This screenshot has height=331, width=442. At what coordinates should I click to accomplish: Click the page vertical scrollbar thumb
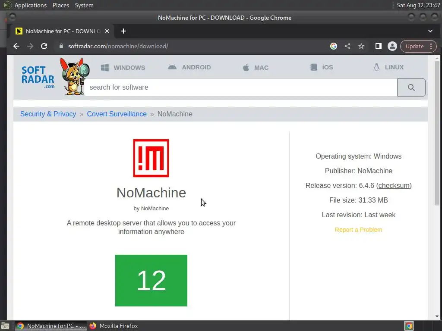(437, 132)
